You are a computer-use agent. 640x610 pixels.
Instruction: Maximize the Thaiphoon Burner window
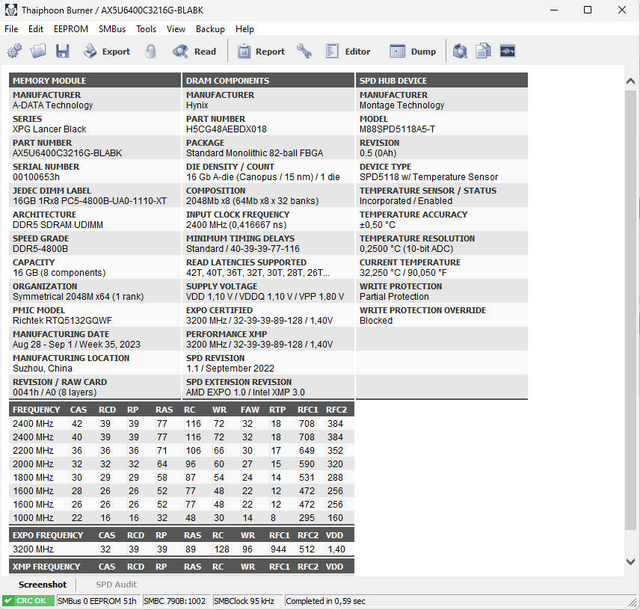(588, 10)
